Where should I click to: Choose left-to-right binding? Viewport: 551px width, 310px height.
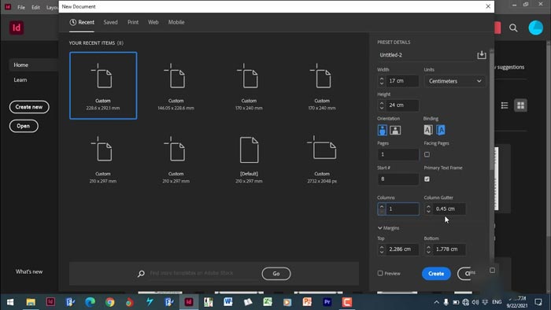[x=428, y=131]
